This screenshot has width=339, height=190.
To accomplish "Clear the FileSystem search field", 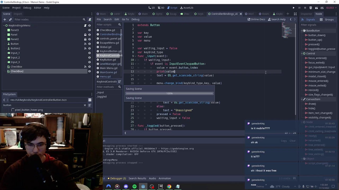I will pos(85,105).
